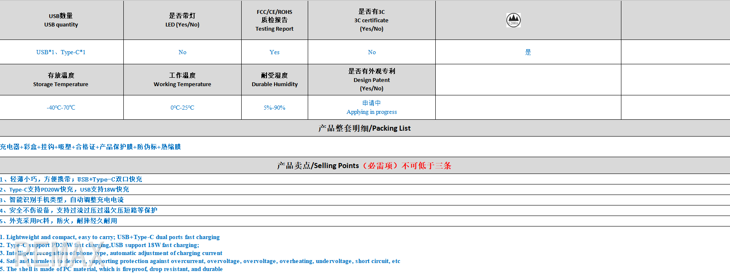Click the -40°C-70°C storage temperature value
This screenshot has width=730, height=279.
tap(61, 108)
